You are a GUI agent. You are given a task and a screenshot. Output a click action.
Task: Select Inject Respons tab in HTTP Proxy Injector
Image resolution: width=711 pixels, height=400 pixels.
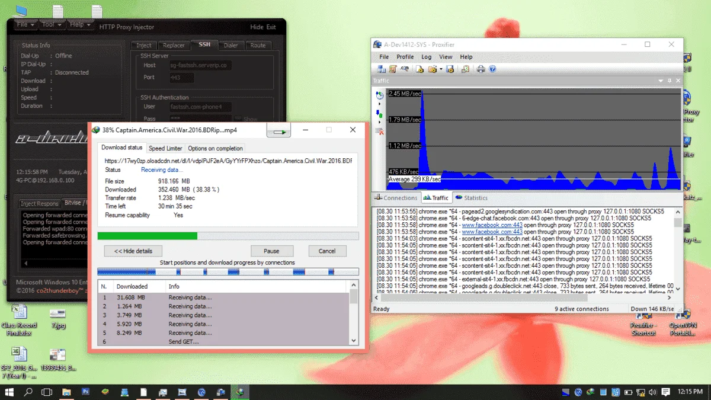pyautogui.click(x=40, y=204)
